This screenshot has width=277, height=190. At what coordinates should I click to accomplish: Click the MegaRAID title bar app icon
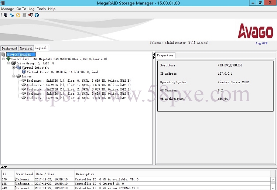(x=3, y=3)
